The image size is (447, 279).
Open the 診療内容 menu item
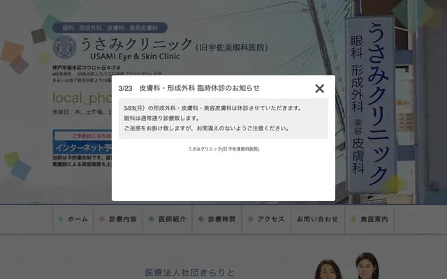click(123, 219)
